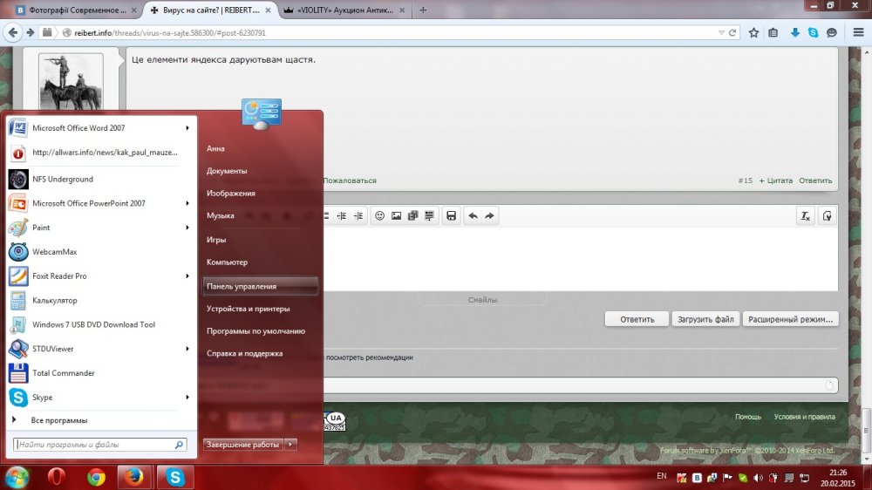The height and width of the screenshot is (490, 872).
Task: Open the allwars.info Opera link entry
Action: click(x=100, y=153)
